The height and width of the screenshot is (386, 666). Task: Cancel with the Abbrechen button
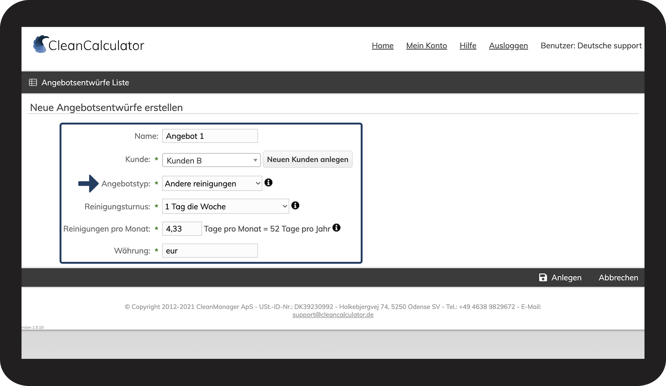click(618, 278)
